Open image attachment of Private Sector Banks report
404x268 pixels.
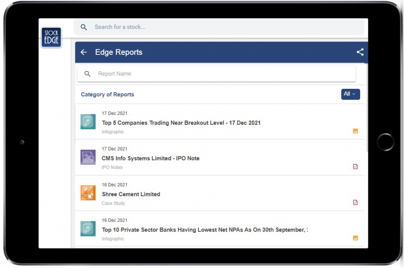[355, 238]
